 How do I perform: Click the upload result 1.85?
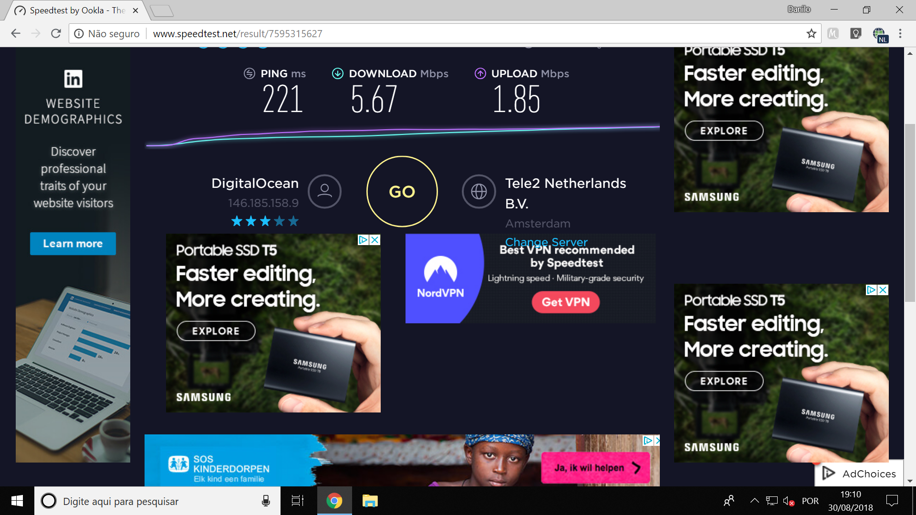517,99
